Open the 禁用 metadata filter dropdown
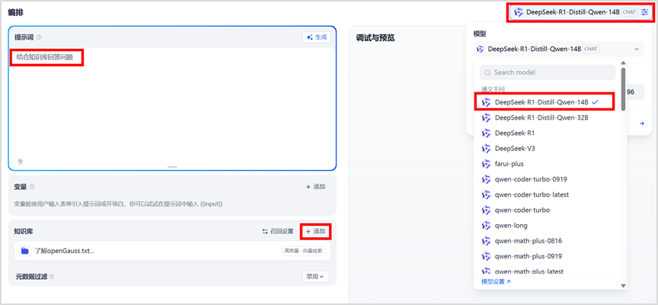 (x=315, y=277)
